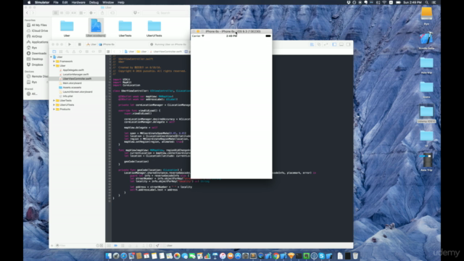Go back in Xcode editor history
The width and height of the screenshot is (464, 261).
[x=115, y=51]
